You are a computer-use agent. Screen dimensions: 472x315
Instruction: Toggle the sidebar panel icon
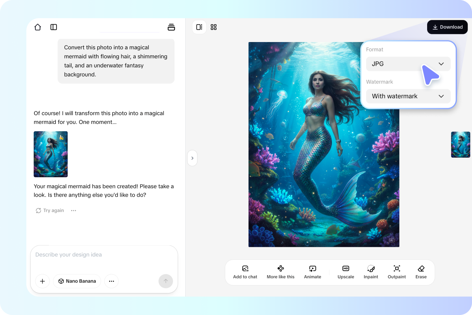[x=54, y=27]
